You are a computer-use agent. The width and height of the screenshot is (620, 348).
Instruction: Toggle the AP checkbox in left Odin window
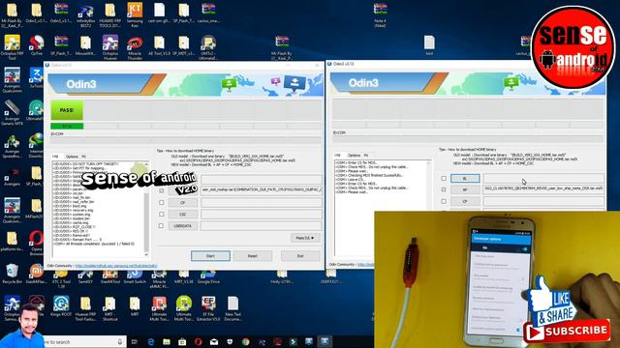pyautogui.click(x=161, y=190)
